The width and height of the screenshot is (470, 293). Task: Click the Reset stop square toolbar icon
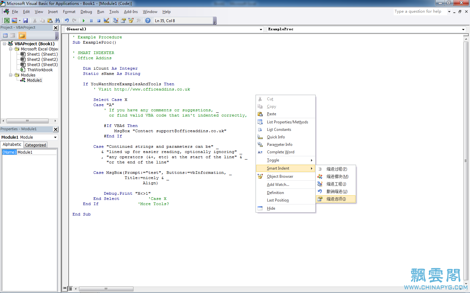(x=99, y=21)
